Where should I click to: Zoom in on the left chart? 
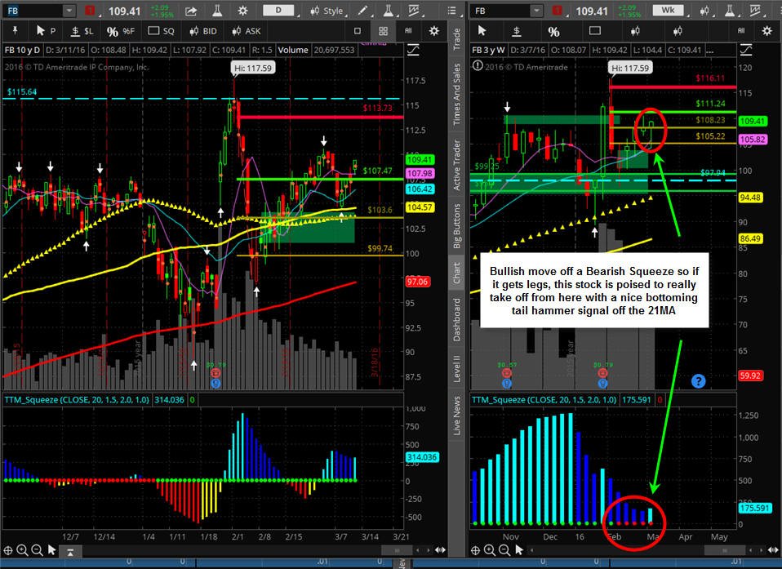tap(22, 550)
